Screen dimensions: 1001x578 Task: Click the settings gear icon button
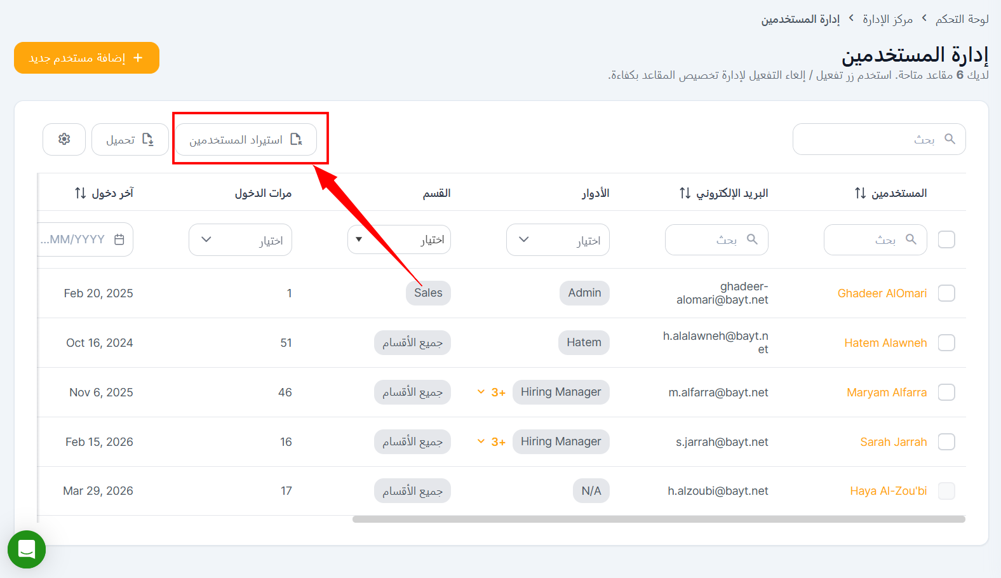coord(64,139)
